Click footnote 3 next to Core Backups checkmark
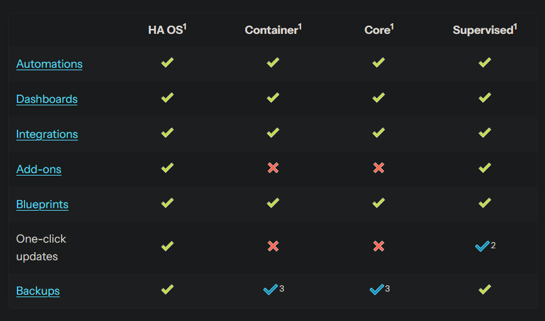This screenshot has height=321, width=545. [x=387, y=288]
